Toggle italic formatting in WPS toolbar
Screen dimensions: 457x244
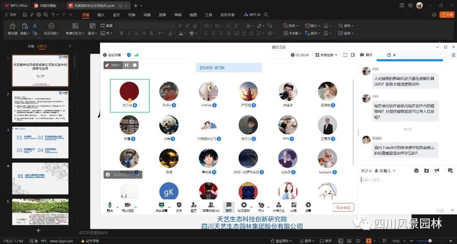[128, 33]
